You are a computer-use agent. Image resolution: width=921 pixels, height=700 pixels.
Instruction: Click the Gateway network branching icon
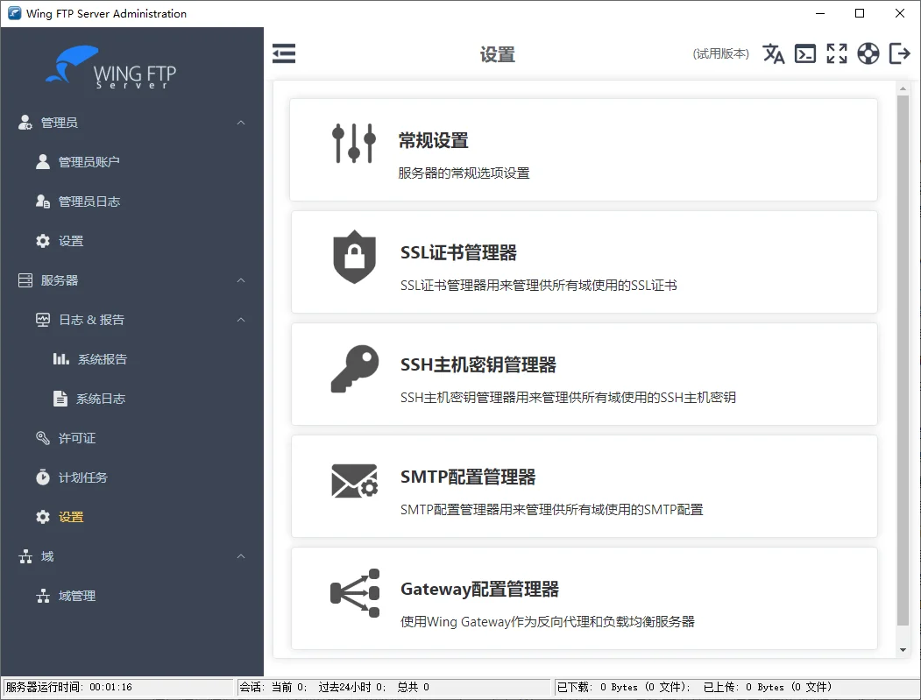(355, 593)
